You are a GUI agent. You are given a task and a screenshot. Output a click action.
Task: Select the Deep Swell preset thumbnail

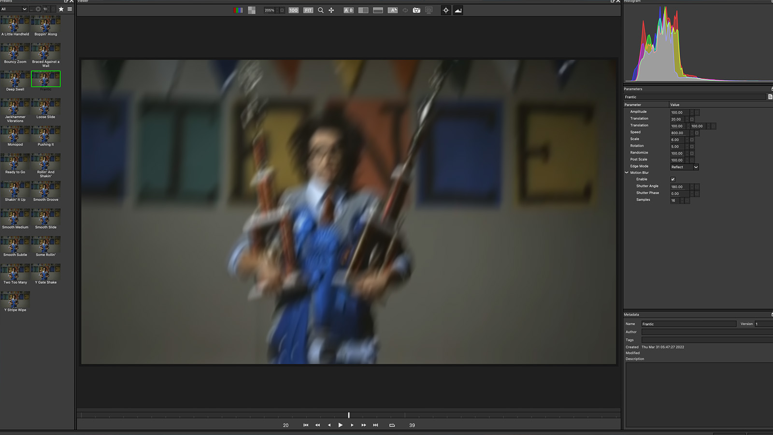coord(15,79)
